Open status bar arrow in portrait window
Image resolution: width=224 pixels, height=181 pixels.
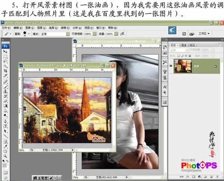point(126,177)
